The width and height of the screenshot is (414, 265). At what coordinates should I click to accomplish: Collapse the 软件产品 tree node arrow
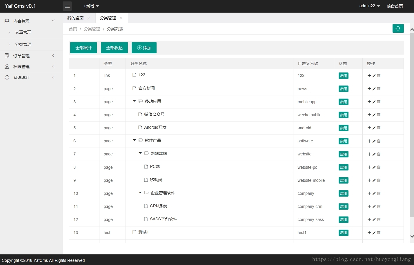click(x=134, y=140)
